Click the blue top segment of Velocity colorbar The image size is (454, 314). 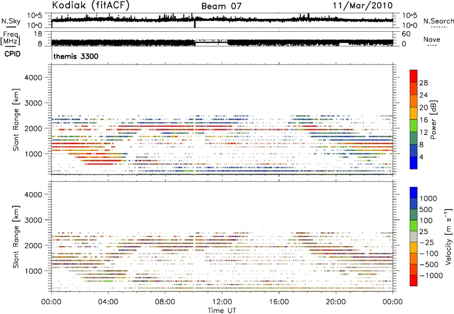pyautogui.click(x=414, y=193)
